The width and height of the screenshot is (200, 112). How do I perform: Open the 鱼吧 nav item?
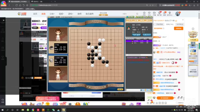[x=79, y=14]
